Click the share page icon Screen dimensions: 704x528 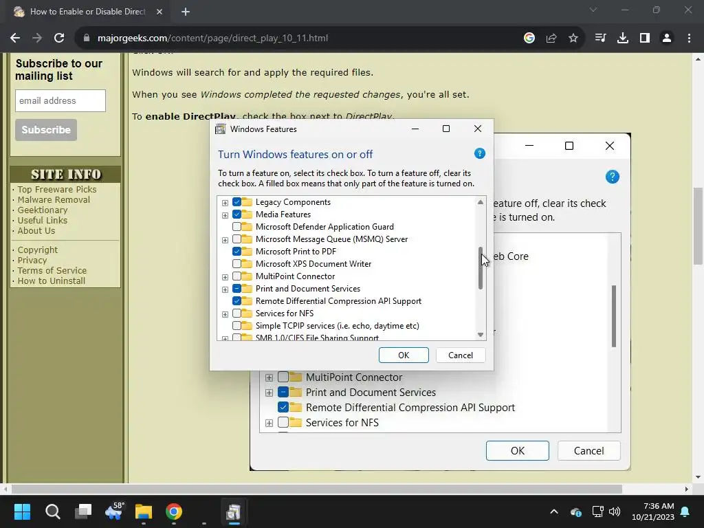[551, 38]
